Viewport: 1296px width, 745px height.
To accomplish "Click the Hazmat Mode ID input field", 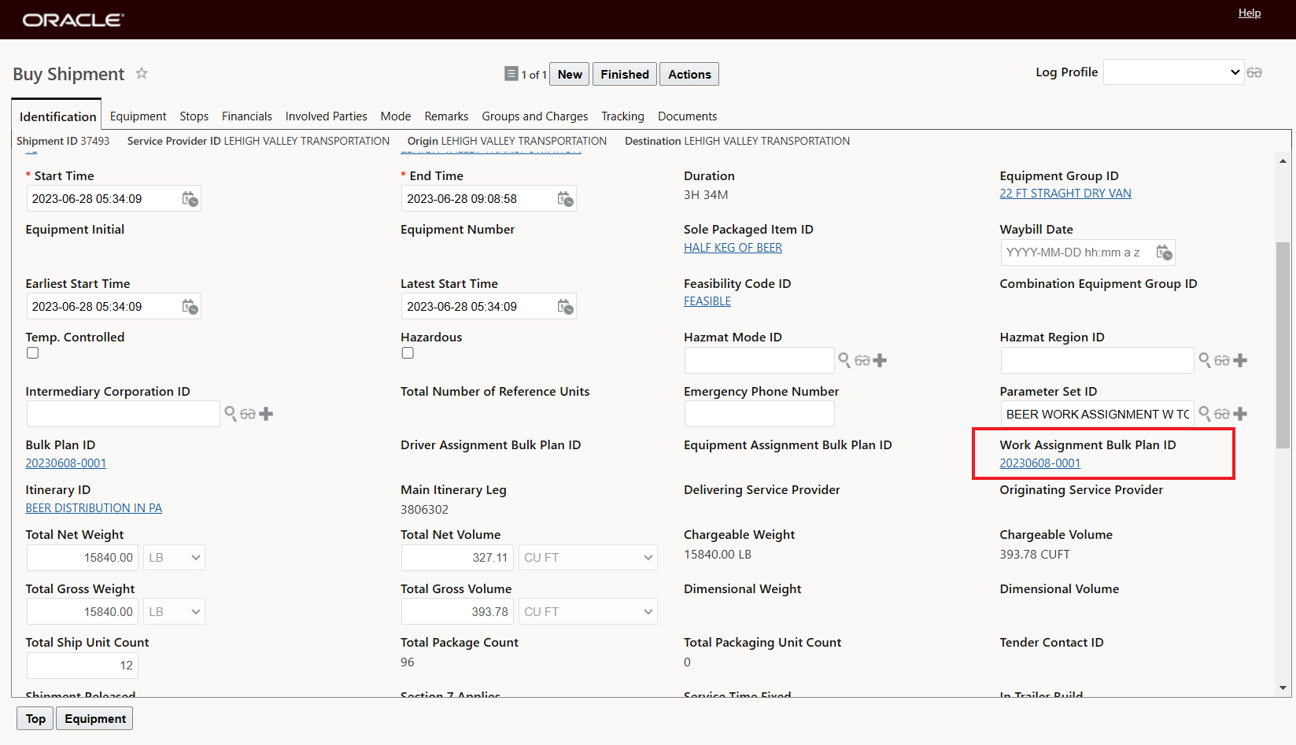I will 759,360.
